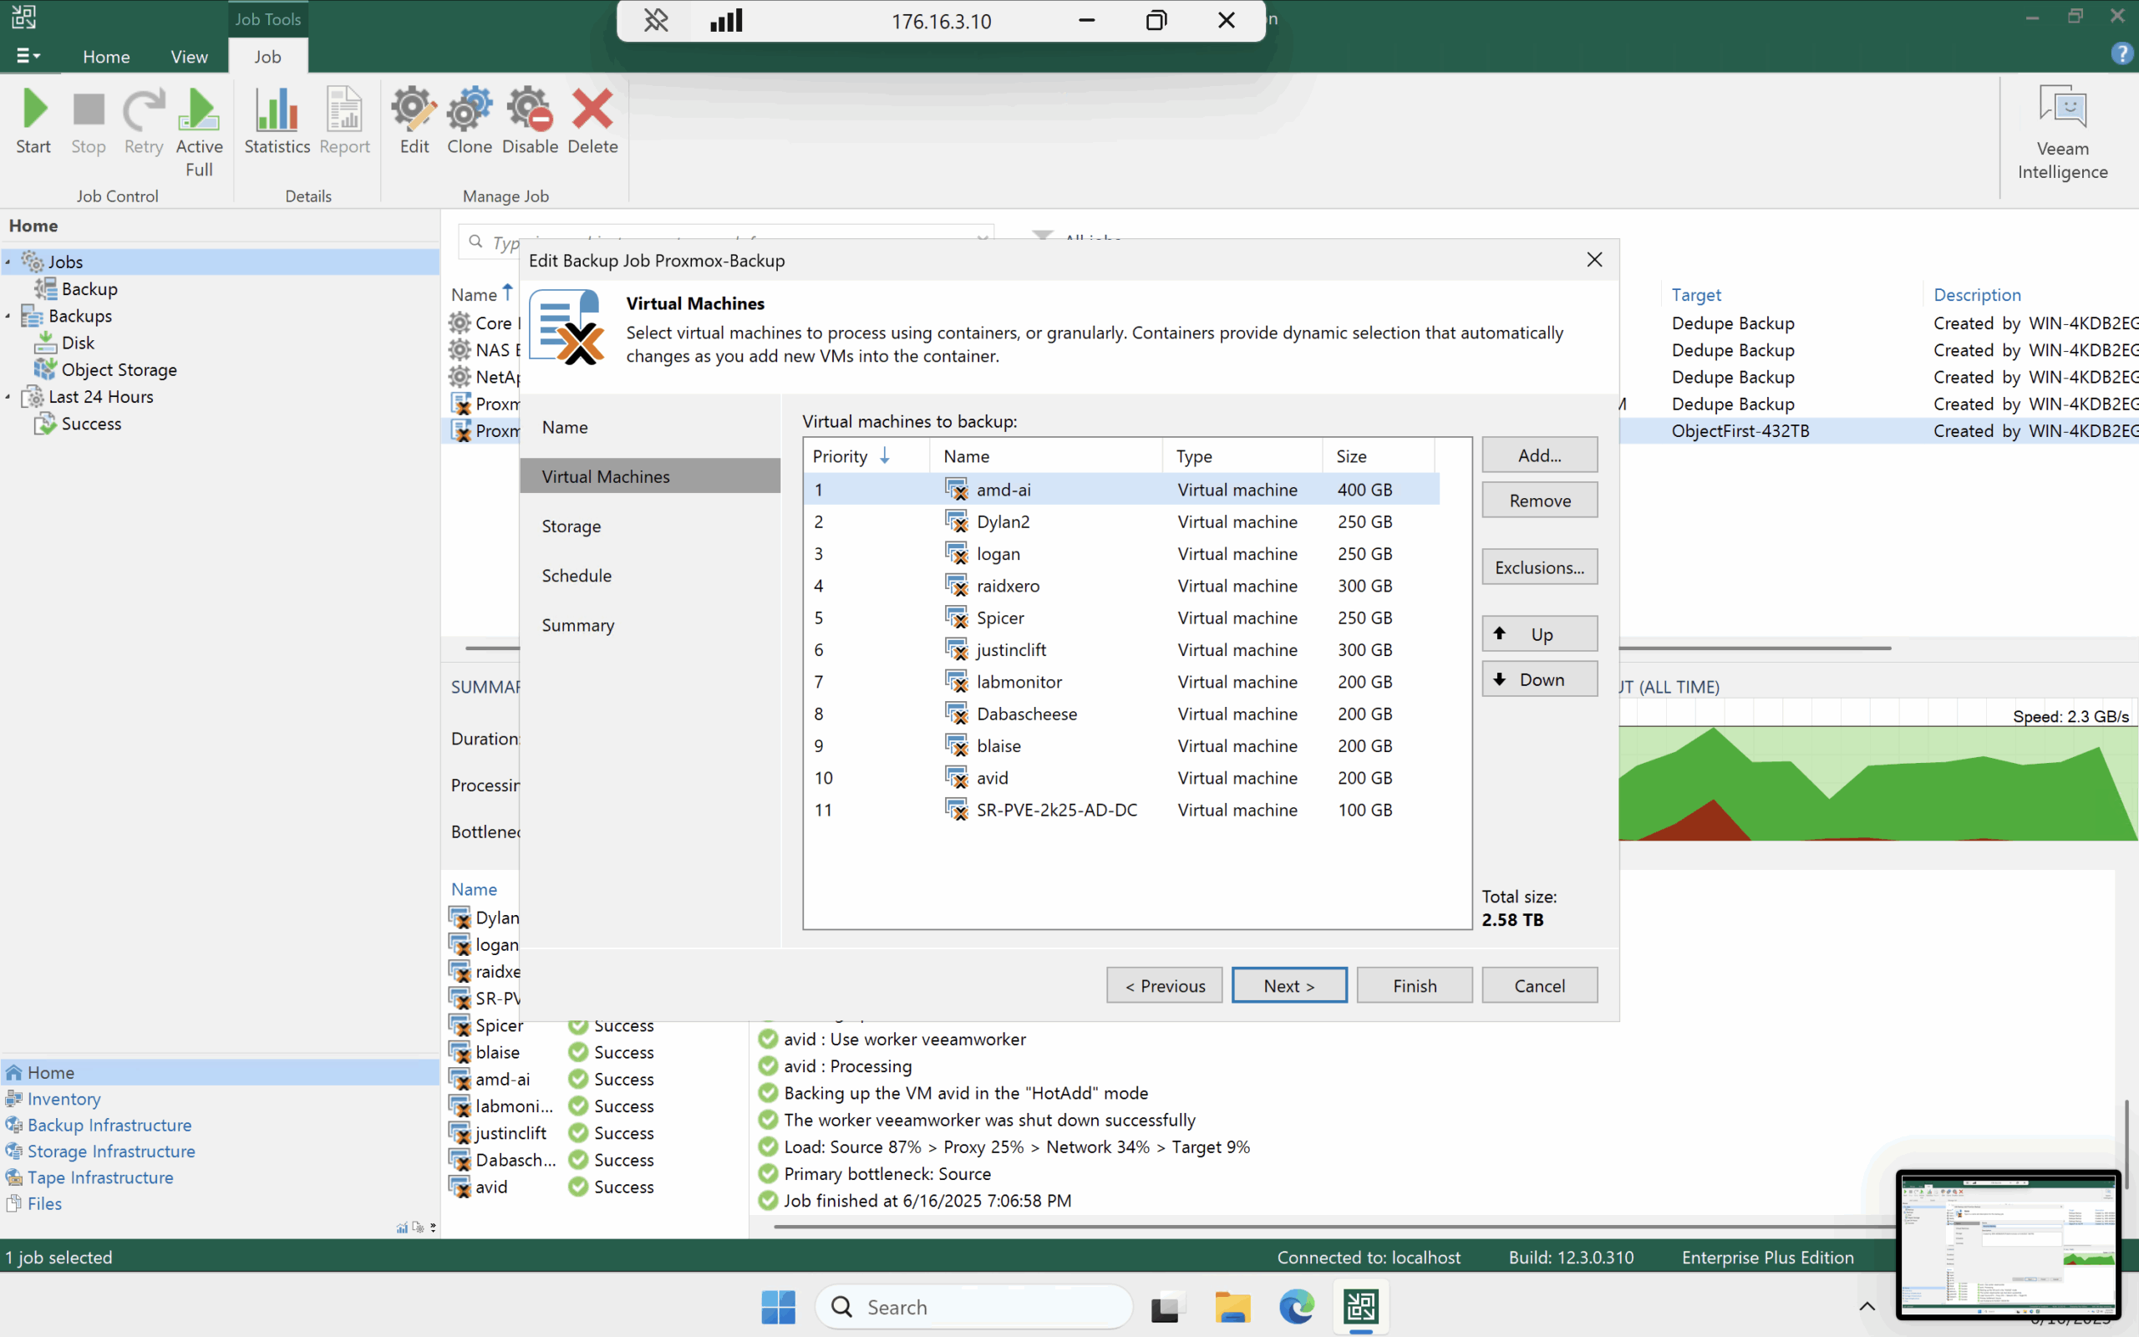This screenshot has height=1337, width=2139.
Task: Select the Job ribbon tab
Action: click(268, 57)
